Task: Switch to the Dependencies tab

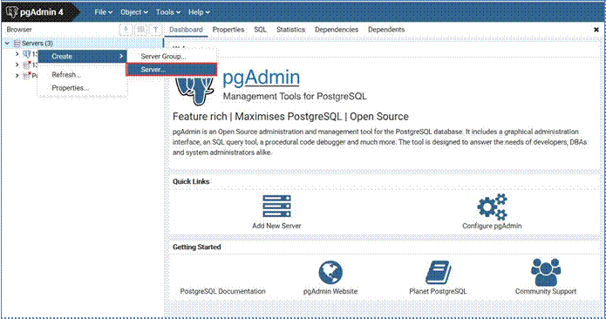Action: 337,30
